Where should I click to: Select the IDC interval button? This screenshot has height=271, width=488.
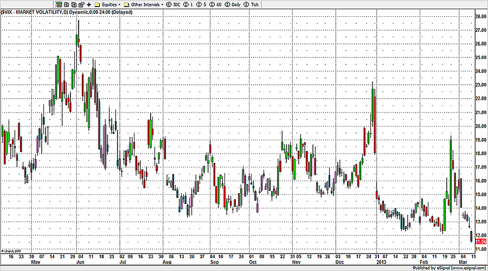174,4
